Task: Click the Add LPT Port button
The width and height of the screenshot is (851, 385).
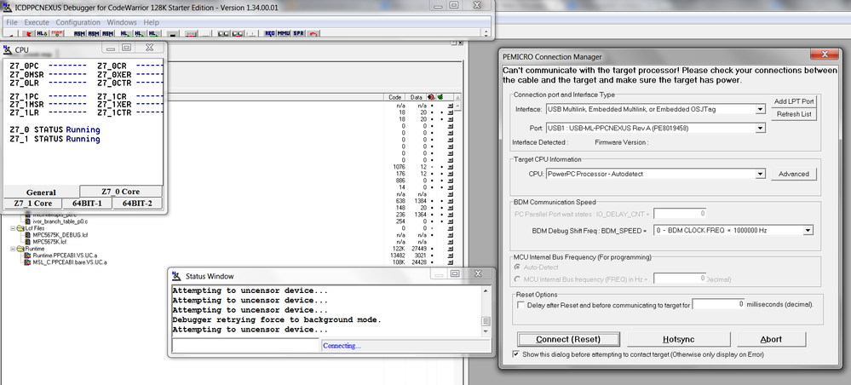Action: pyautogui.click(x=794, y=101)
